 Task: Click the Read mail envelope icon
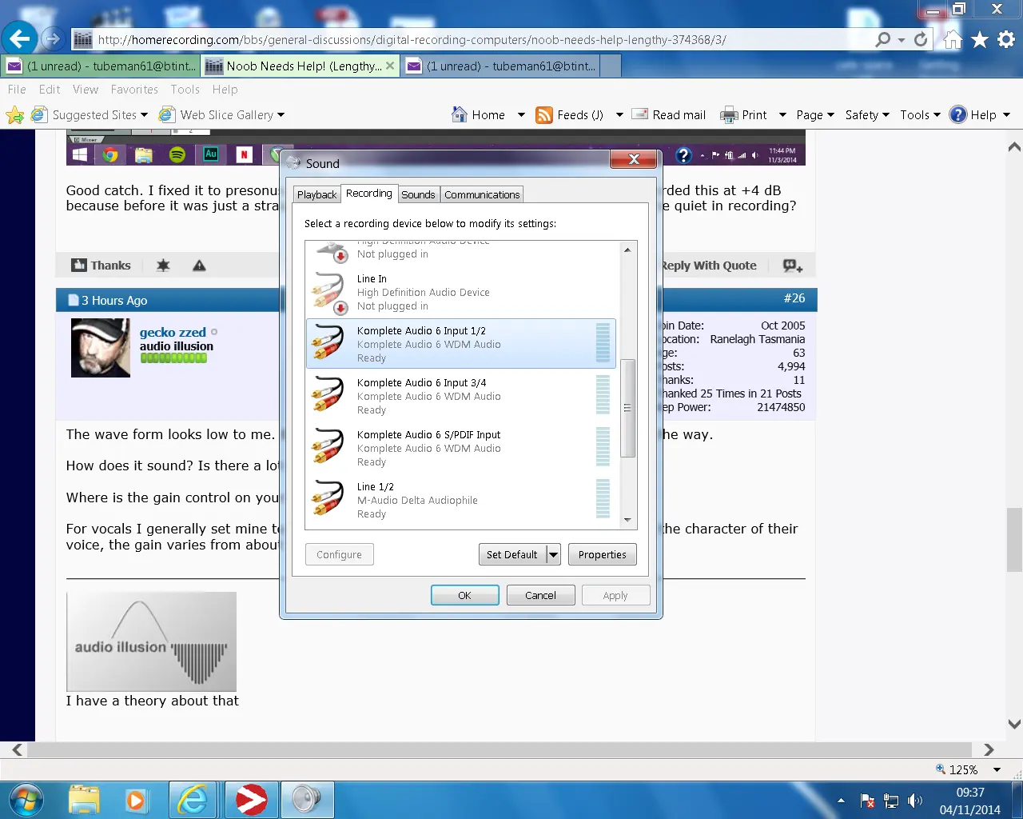point(639,114)
